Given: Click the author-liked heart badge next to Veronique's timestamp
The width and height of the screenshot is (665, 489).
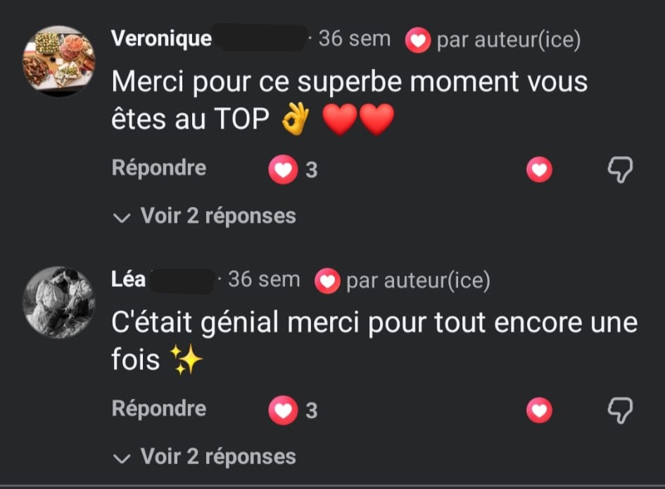Looking at the screenshot, I should (x=418, y=41).
